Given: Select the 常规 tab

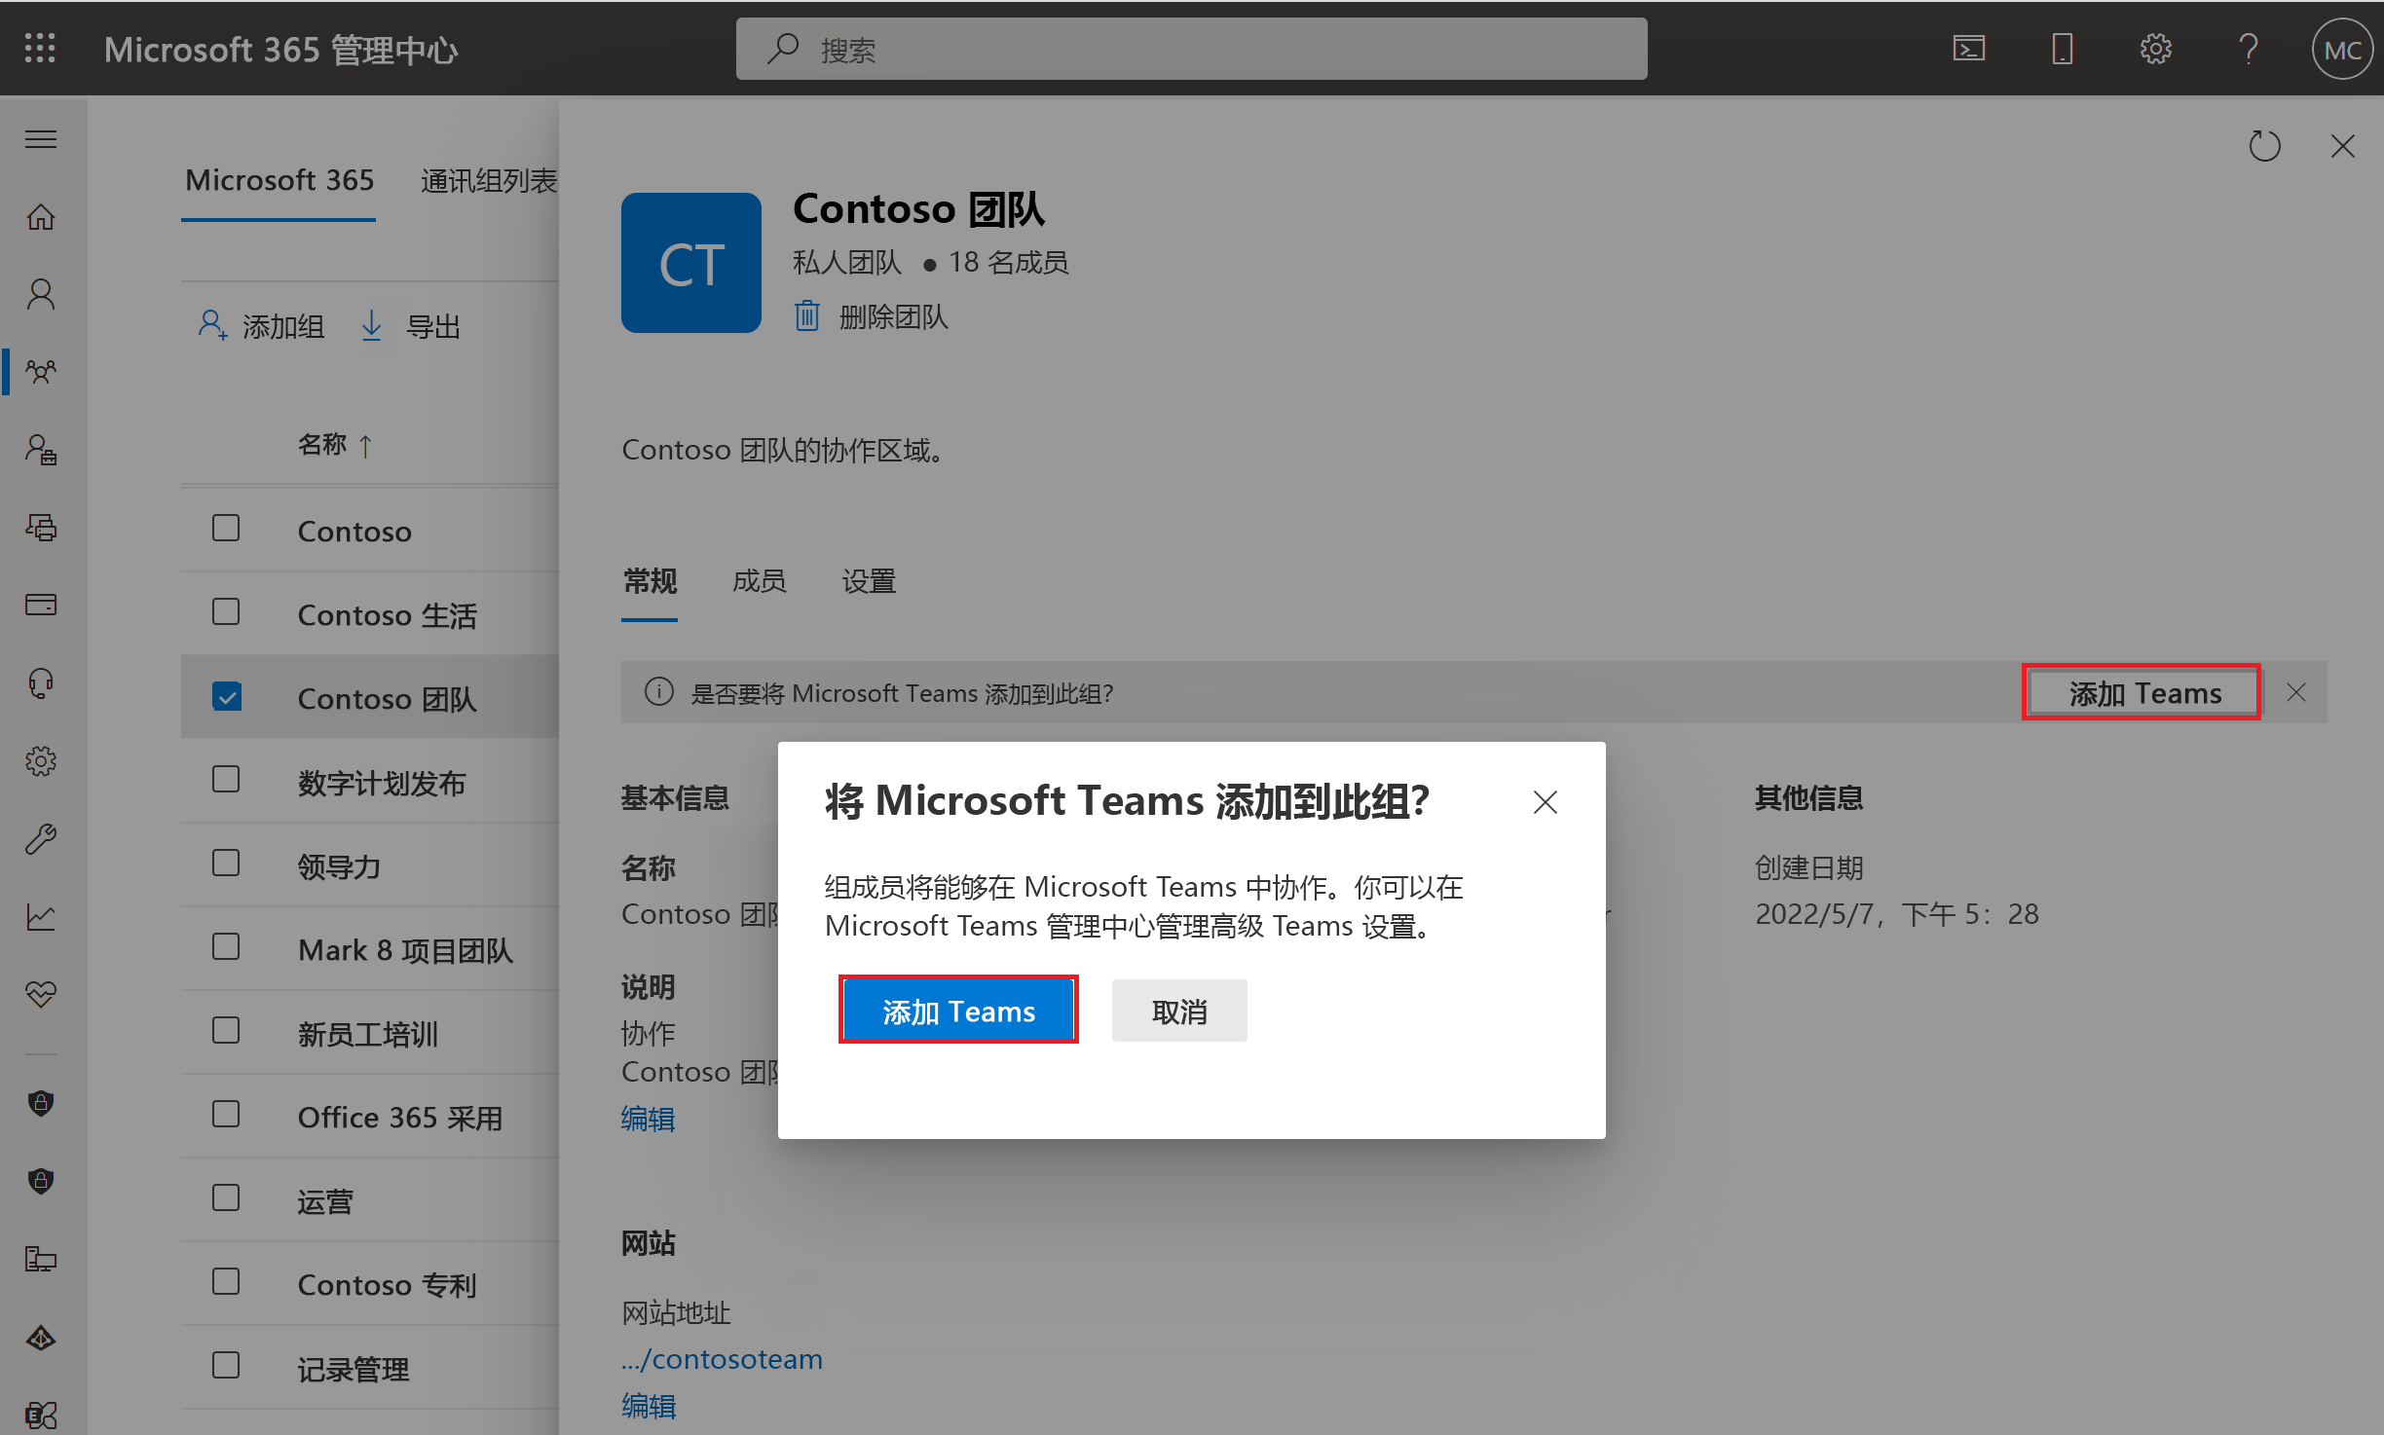Looking at the screenshot, I should 650,582.
